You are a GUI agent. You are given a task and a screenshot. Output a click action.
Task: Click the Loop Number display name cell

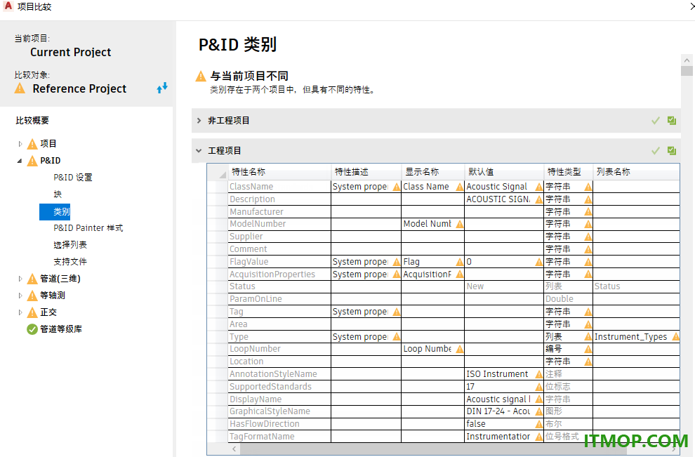[432, 349]
